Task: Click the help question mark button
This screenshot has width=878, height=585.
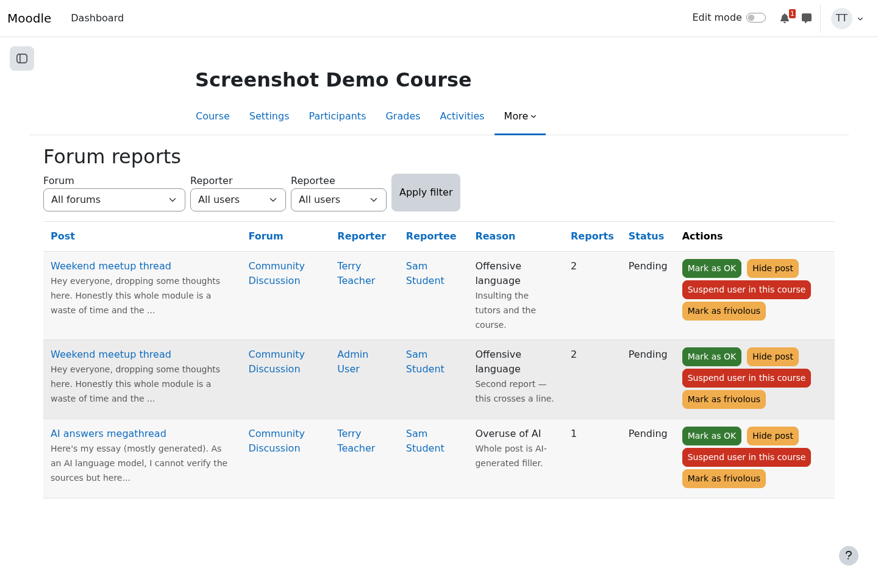Action: coord(849,556)
